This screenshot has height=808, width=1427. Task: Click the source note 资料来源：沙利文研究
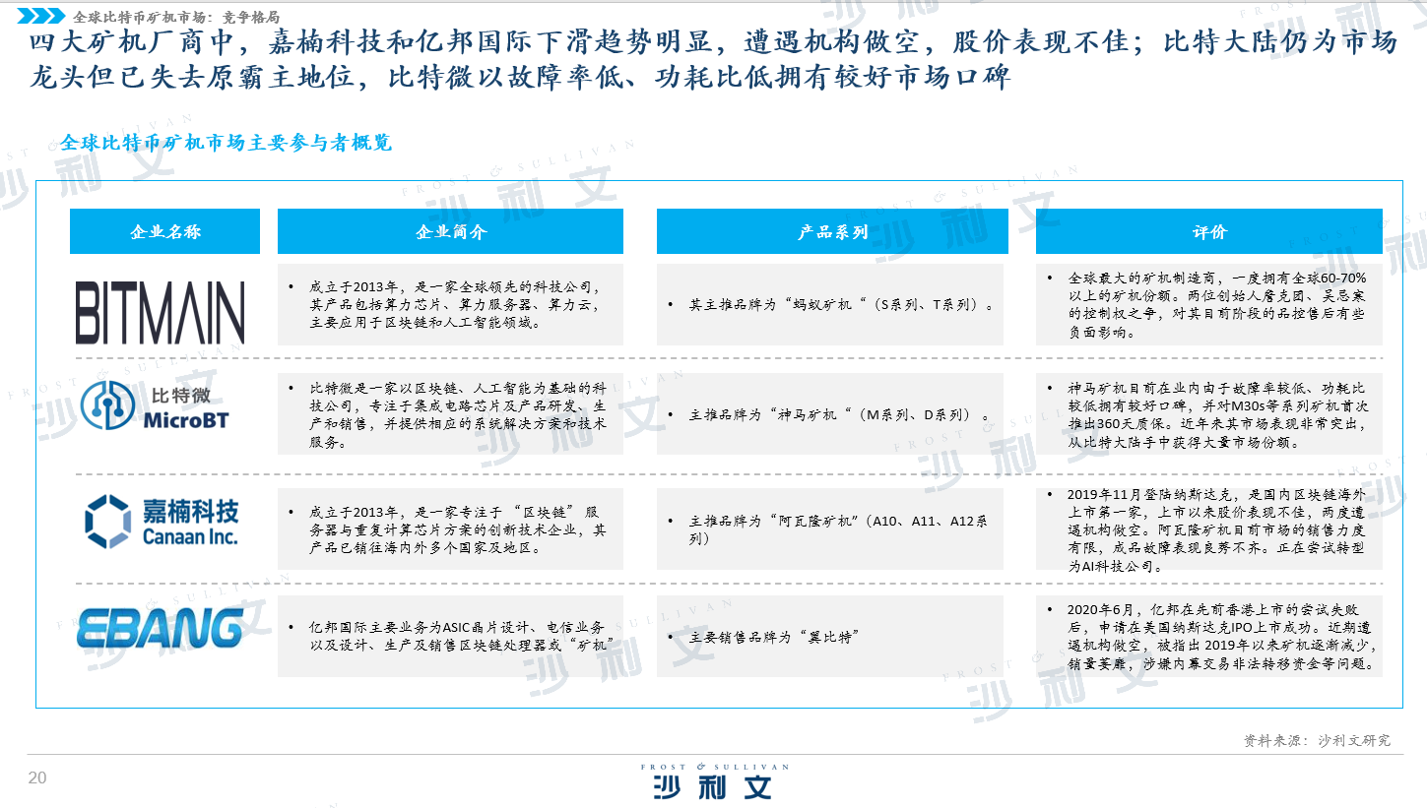click(1317, 740)
